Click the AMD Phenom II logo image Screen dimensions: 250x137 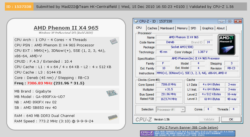pos(226,44)
